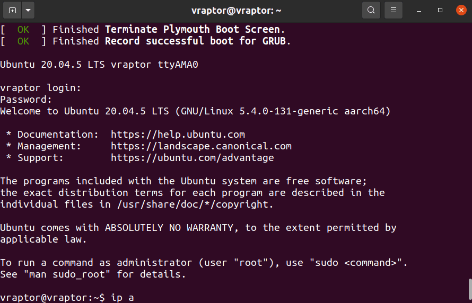Screen dimensions: 472x303
Task: Open the landscape.canonical.com management link
Action: (201, 146)
